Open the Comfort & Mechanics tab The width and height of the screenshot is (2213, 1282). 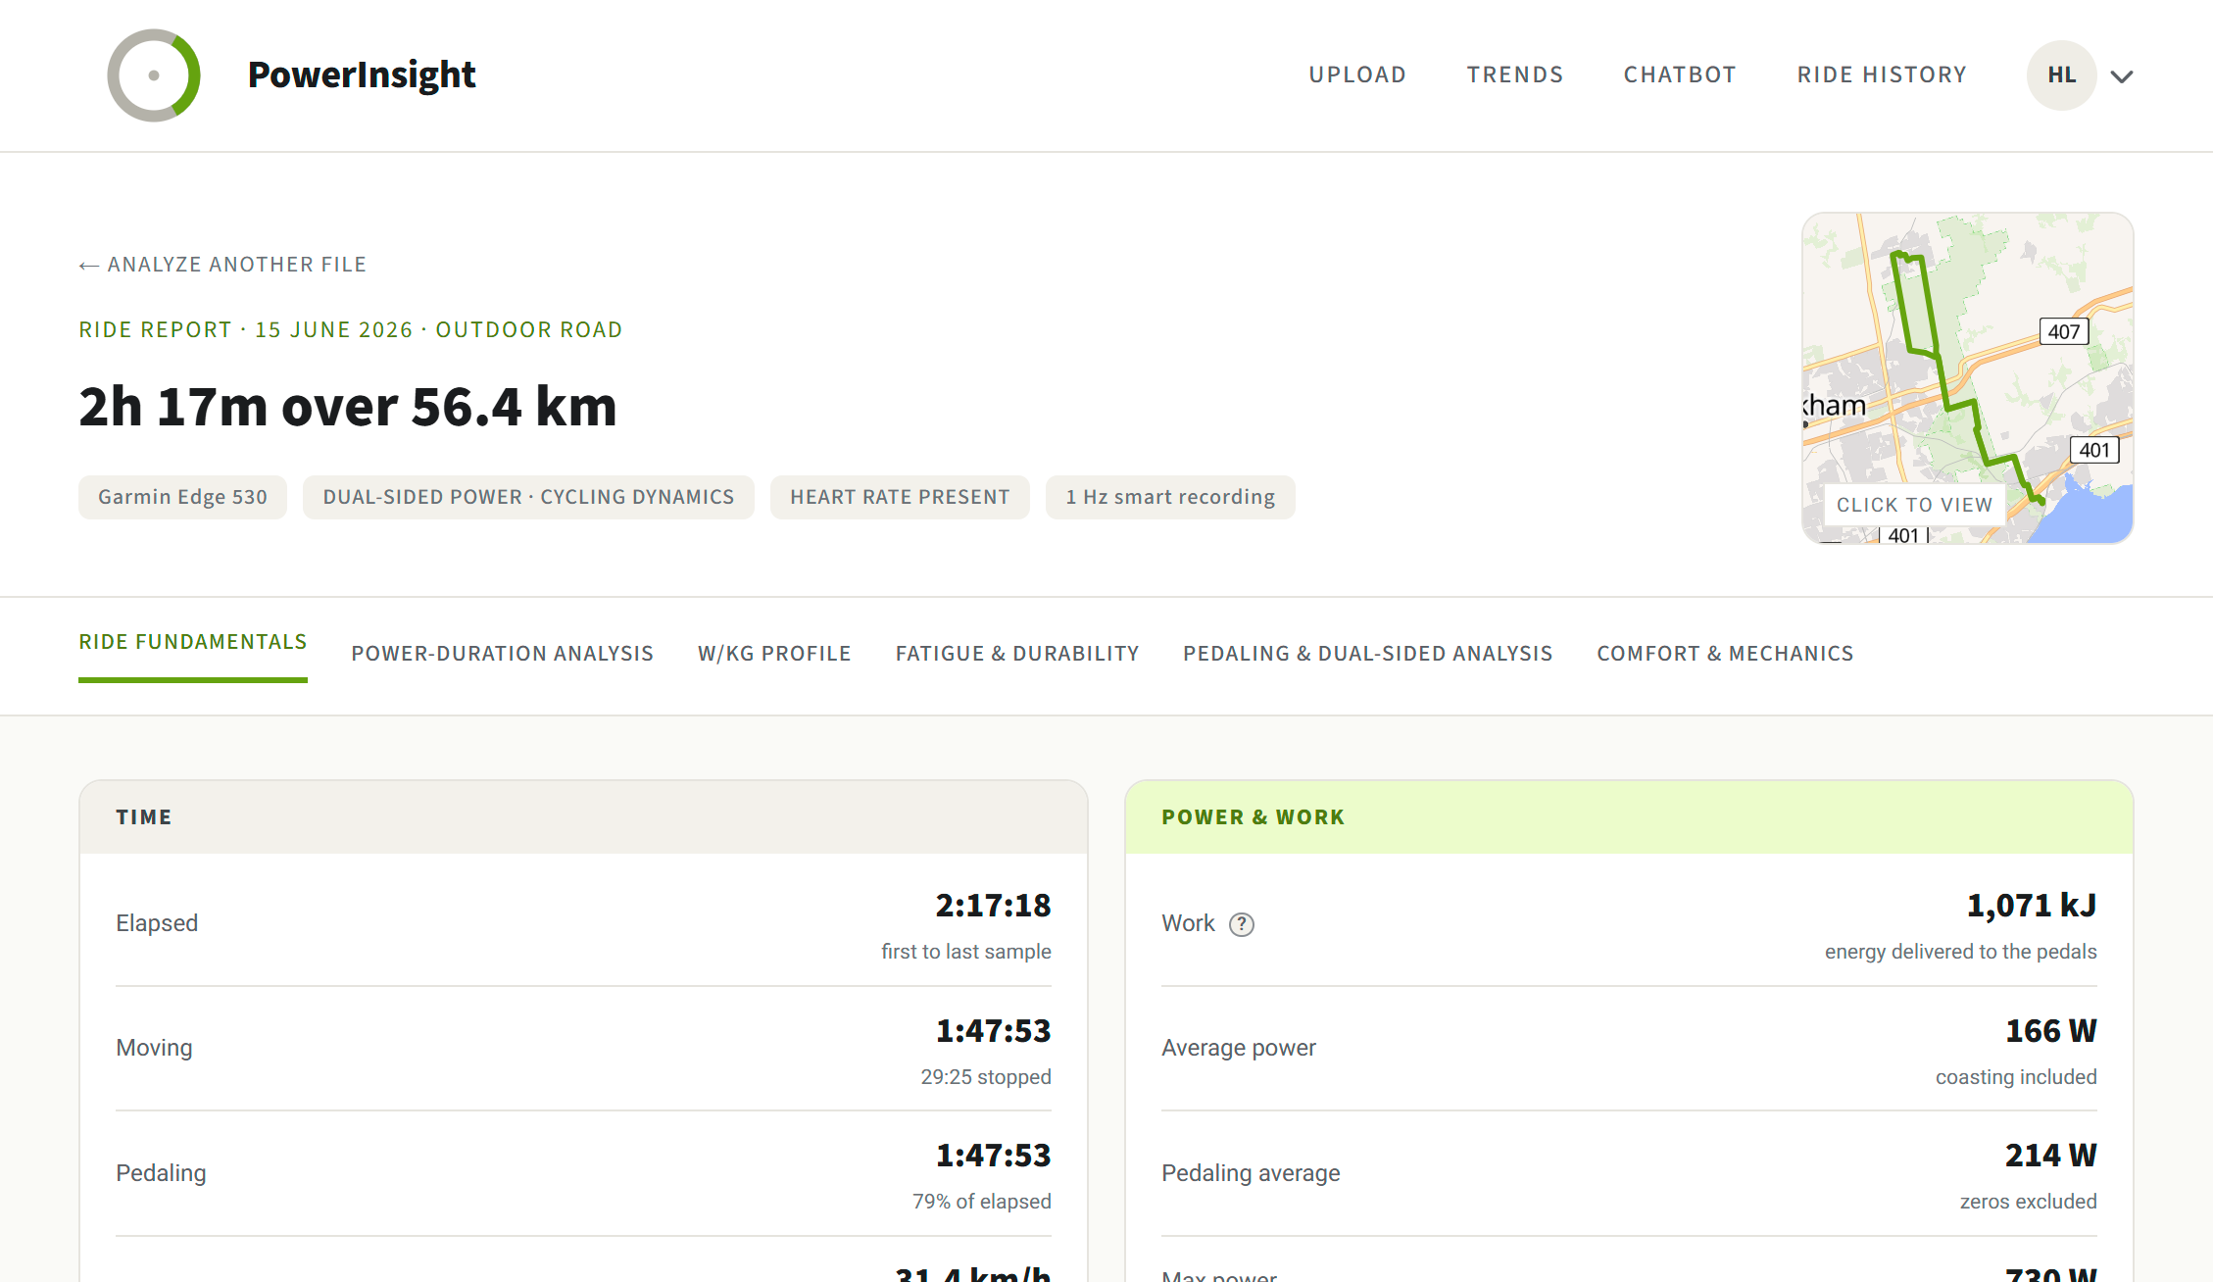click(x=1725, y=654)
